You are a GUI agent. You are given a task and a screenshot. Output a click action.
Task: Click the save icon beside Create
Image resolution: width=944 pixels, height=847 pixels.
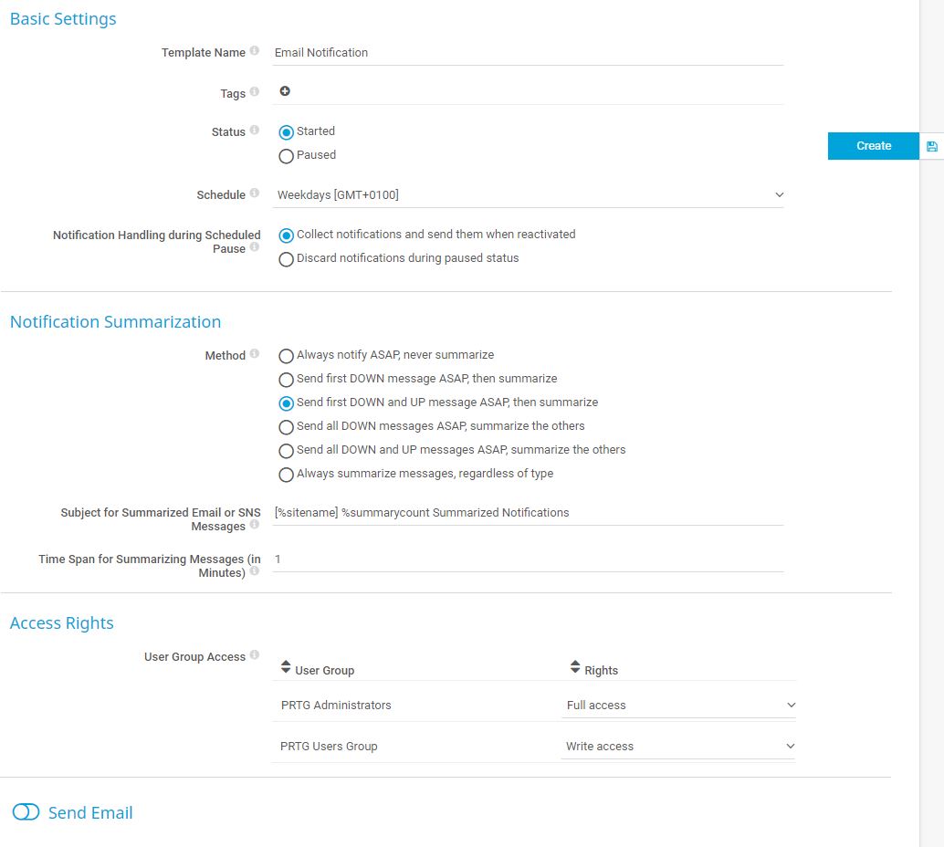click(x=931, y=146)
